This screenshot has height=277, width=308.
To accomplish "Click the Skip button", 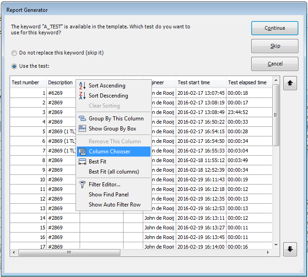I will tap(275, 46).
